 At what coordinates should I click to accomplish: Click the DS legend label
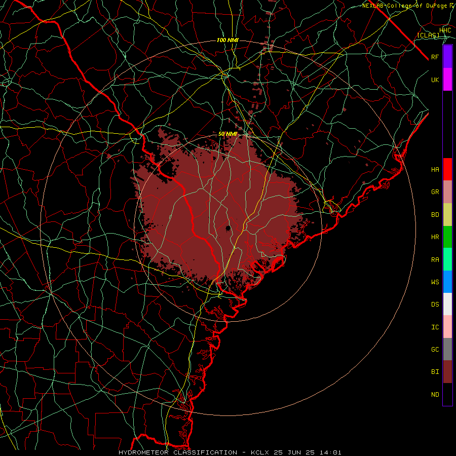435,305
